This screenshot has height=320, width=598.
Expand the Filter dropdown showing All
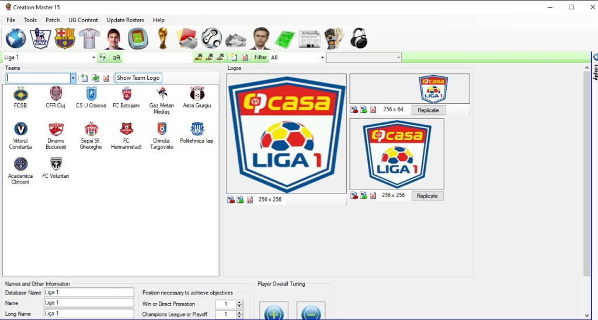click(x=322, y=58)
